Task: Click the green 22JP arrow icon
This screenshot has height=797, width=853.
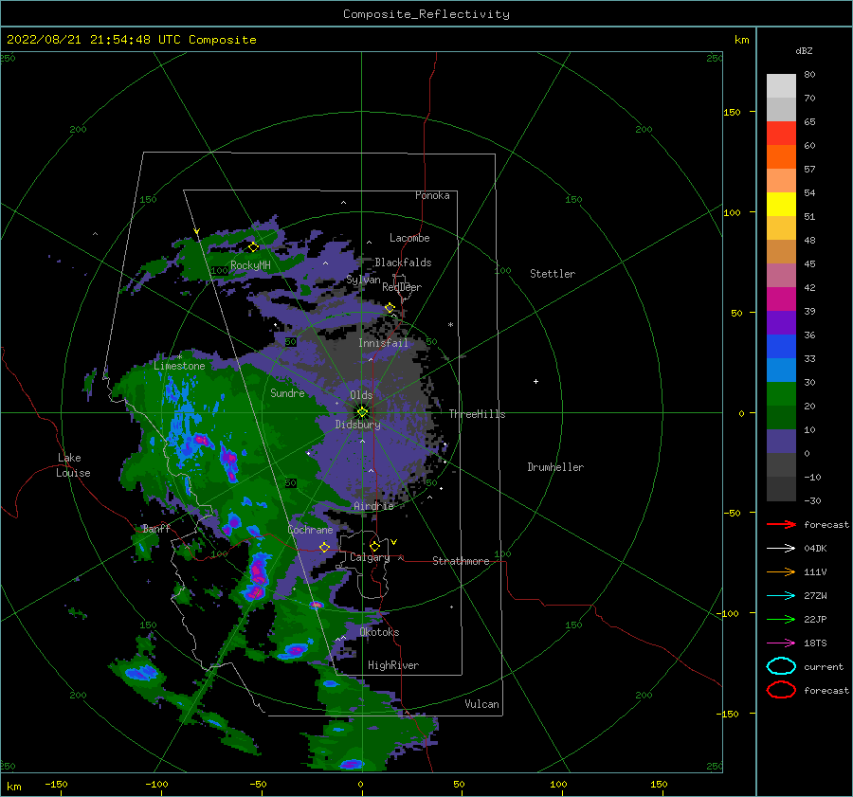Action: (781, 619)
